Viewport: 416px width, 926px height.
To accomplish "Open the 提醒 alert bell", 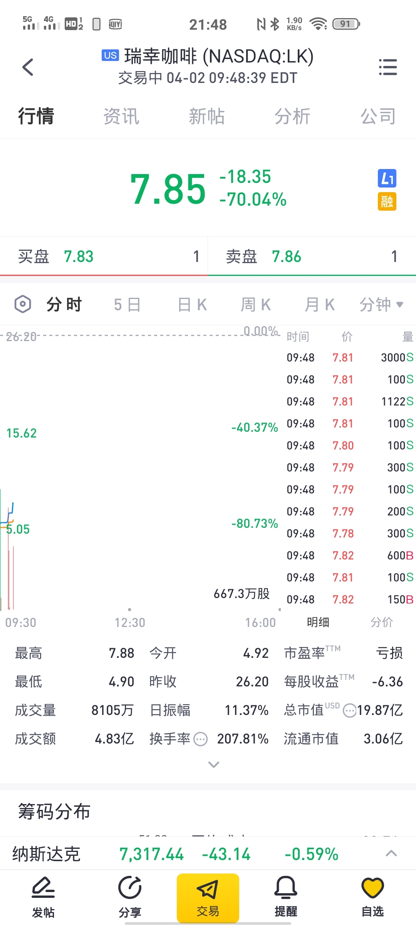I will (x=286, y=896).
